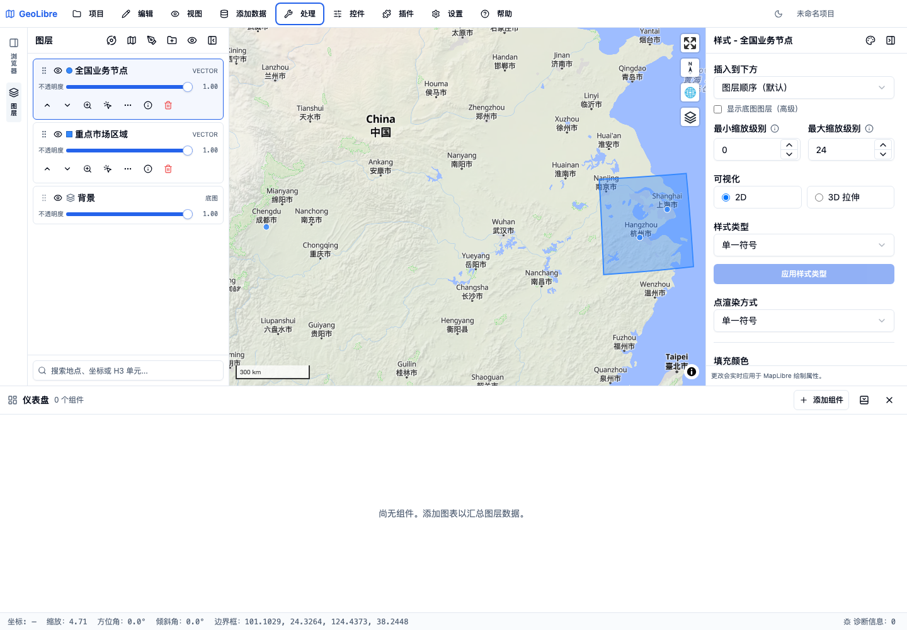Click the map icon in 图层 header
Screen dimensions: 907x630
click(x=132, y=40)
